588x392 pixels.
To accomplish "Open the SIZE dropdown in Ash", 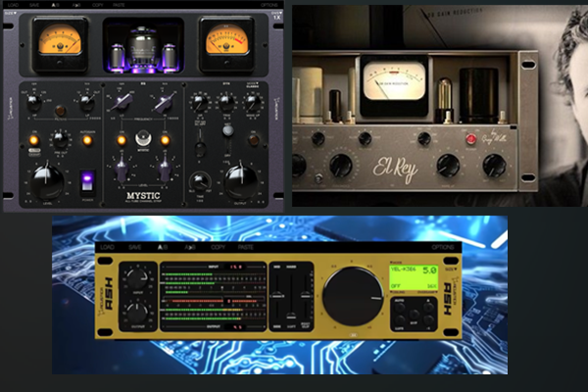I will pyautogui.click(x=451, y=269).
